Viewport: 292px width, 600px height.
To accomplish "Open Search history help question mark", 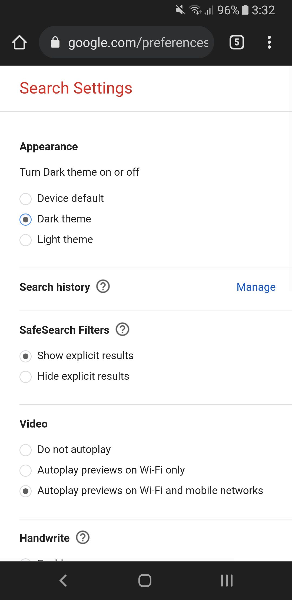I will click(x=103, y=286).
